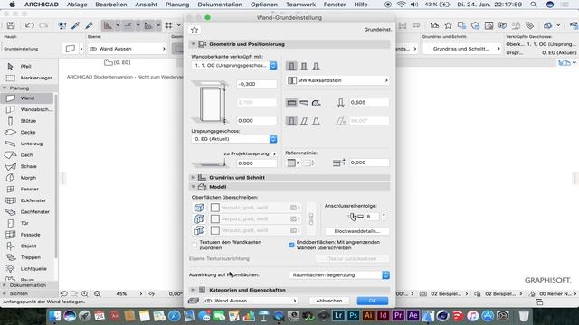The image size is (579, 325).
Task: Open the Dokumentation menu
Action: click(220, 5)
